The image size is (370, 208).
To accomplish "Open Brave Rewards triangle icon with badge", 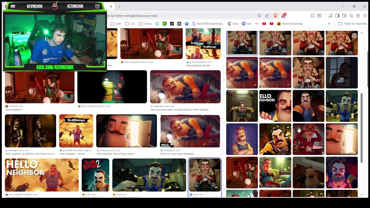I will point(284,16).
